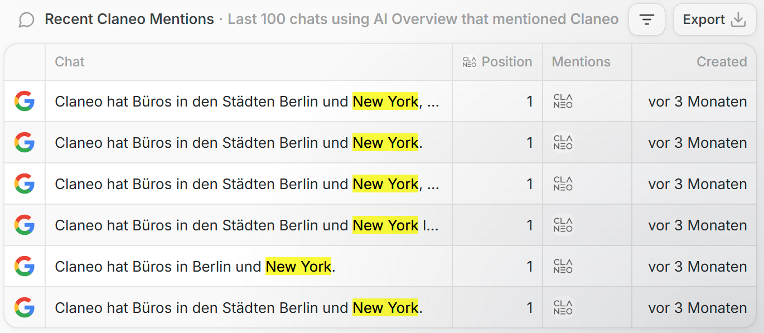The height and width of the screenshot is (333, 764).
Task: Click the Google icon on the first row
Action: tap(25, 101)
